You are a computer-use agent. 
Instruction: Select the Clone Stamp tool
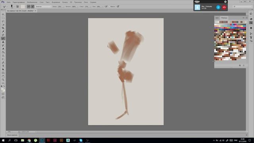coord(3,42)
